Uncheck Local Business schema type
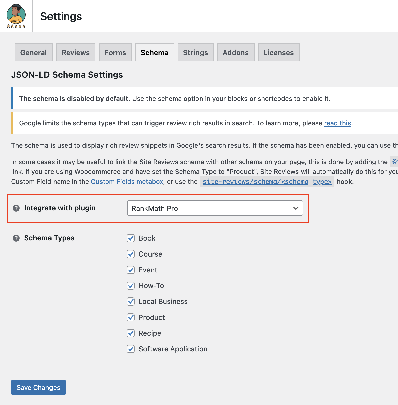 [131, 301]
